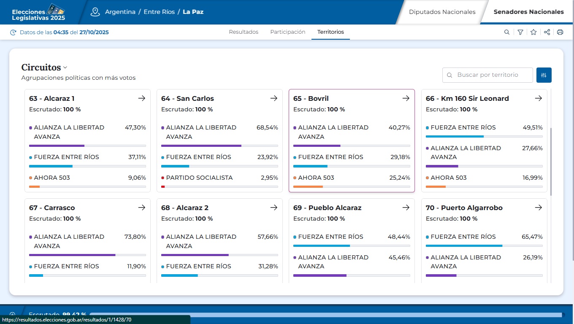
Task: Click the favorites star icon
Action: click(x=533, y=32)
